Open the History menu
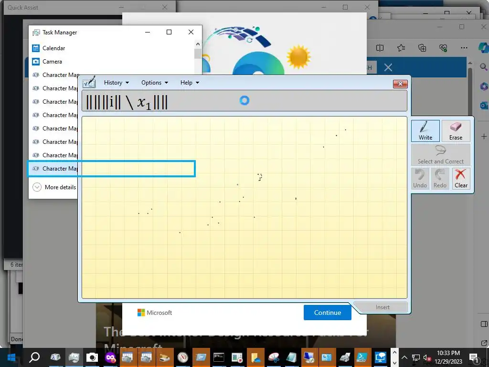Viewport: 489px width, 367px height. coord(117,83)
